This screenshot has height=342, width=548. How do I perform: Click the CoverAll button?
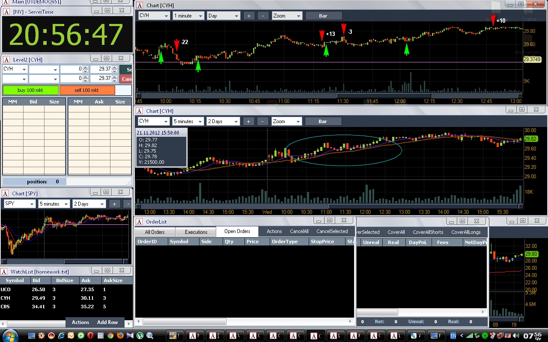point(396,232)
